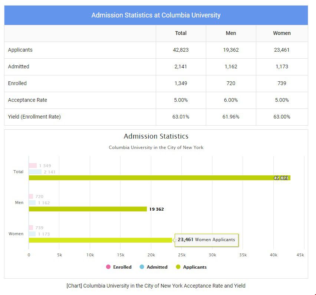316x295 pixels.
Task: Click the Admitted row label
Action: (19, 67)
